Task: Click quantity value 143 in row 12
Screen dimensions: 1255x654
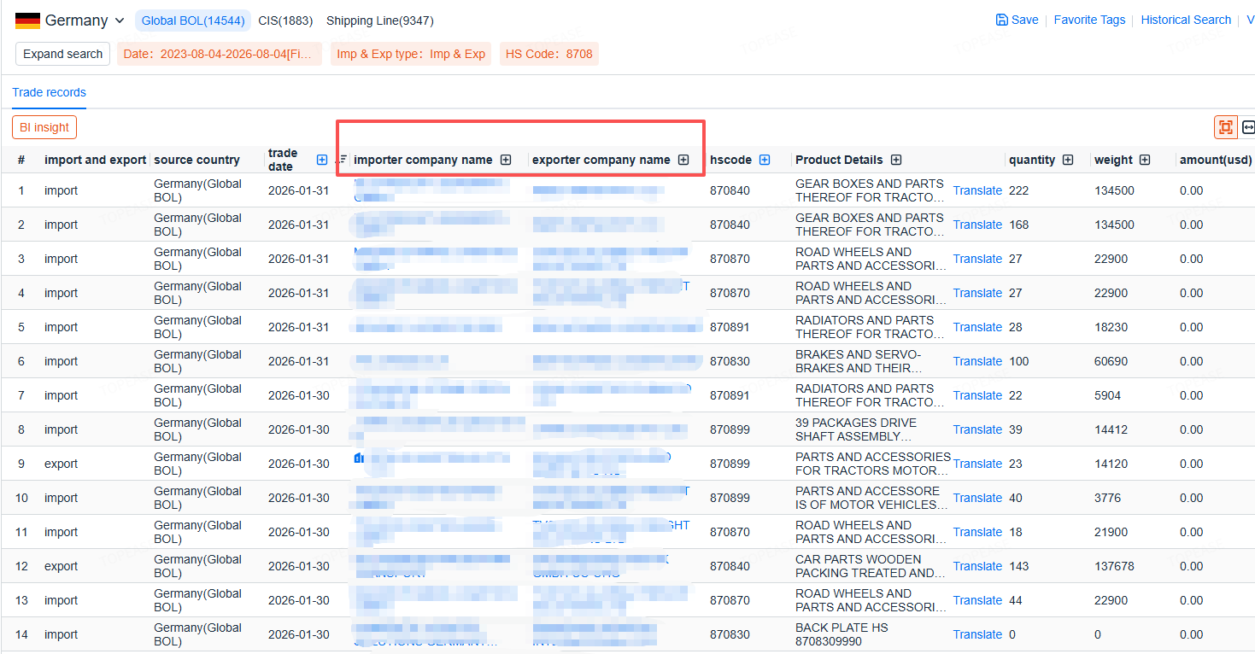Action: tap(1018, 566)
